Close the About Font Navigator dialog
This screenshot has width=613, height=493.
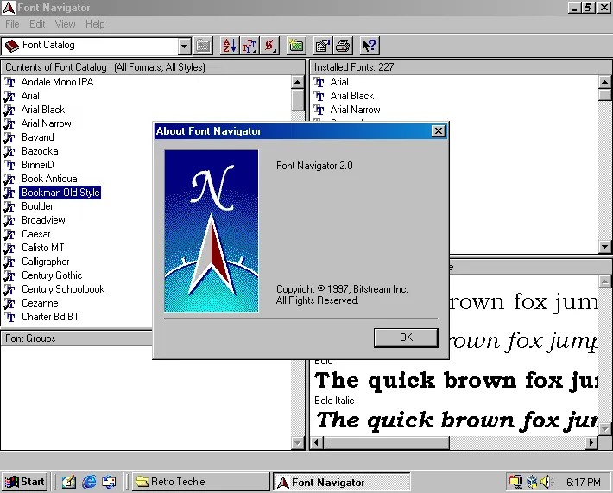[439, 131]
